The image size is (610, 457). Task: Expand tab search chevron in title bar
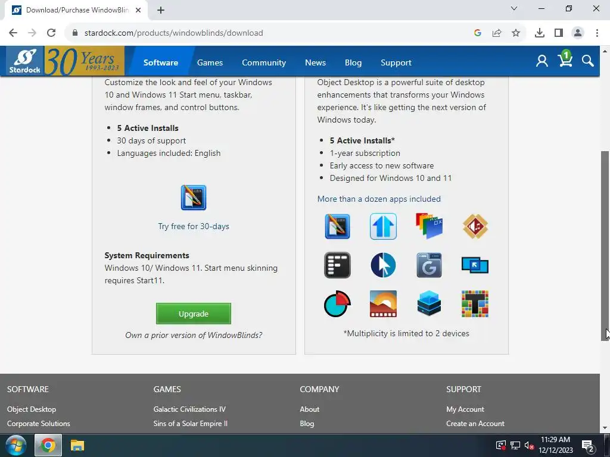[x=514, y=8]
